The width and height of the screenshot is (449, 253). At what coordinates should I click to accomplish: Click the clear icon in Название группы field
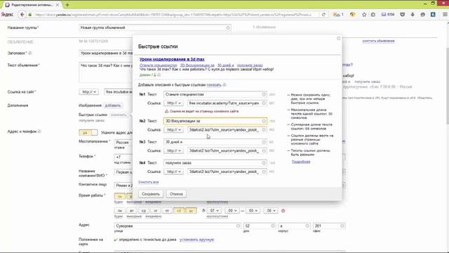228,28
